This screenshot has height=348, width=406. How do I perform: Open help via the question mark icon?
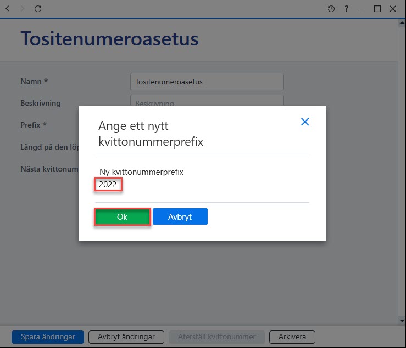pos(347,9)
